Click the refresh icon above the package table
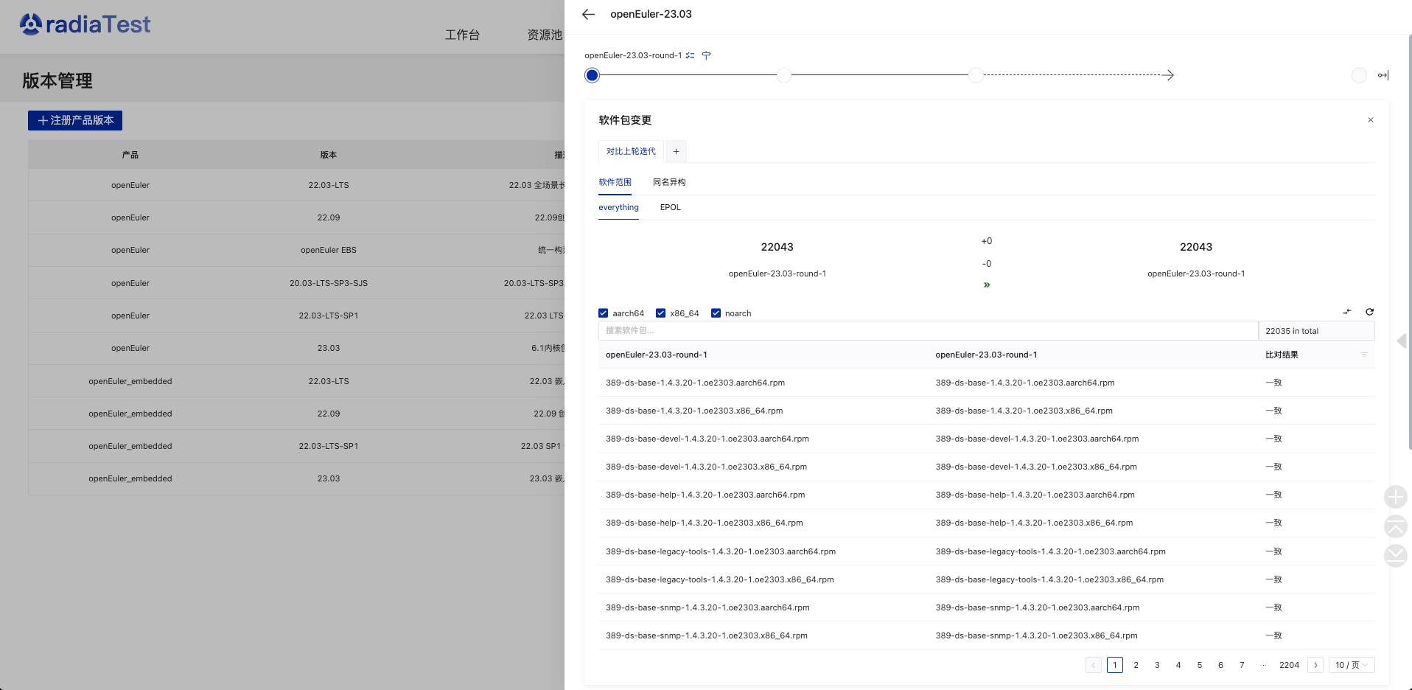 1369,312
